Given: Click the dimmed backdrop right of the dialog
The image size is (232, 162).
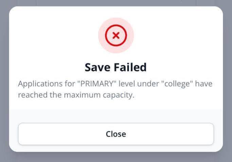Looking at the screenshot, I should click(228, 81).
